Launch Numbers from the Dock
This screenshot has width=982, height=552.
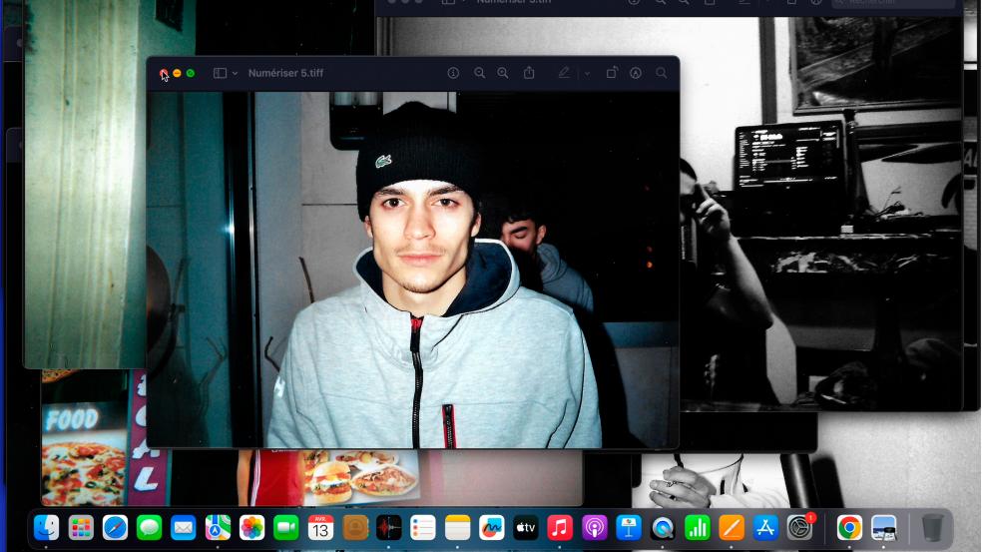pyautogui.click(x=697, y=528)
